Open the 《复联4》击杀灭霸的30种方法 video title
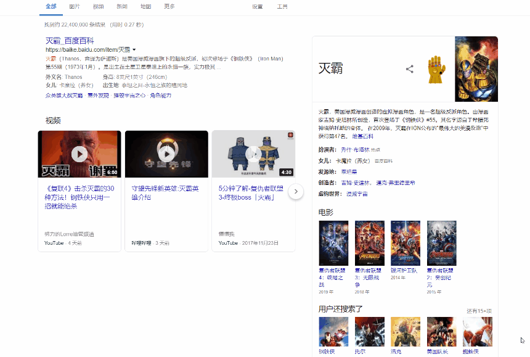The image size is (530, 357). click(x=79, y=197)
